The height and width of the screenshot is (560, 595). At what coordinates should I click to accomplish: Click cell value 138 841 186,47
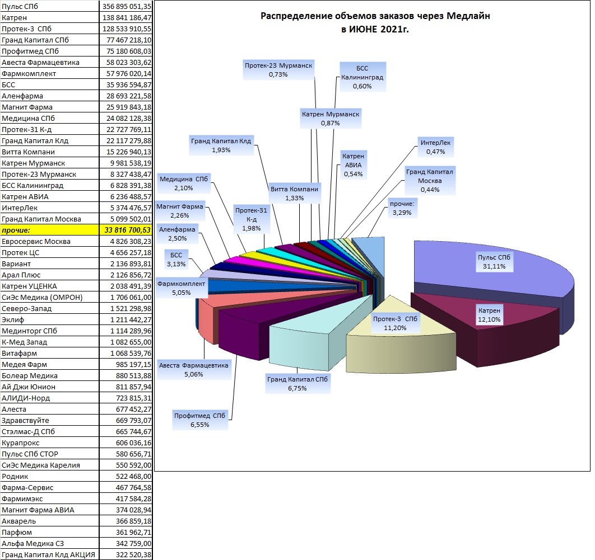[x=126, y=17]
